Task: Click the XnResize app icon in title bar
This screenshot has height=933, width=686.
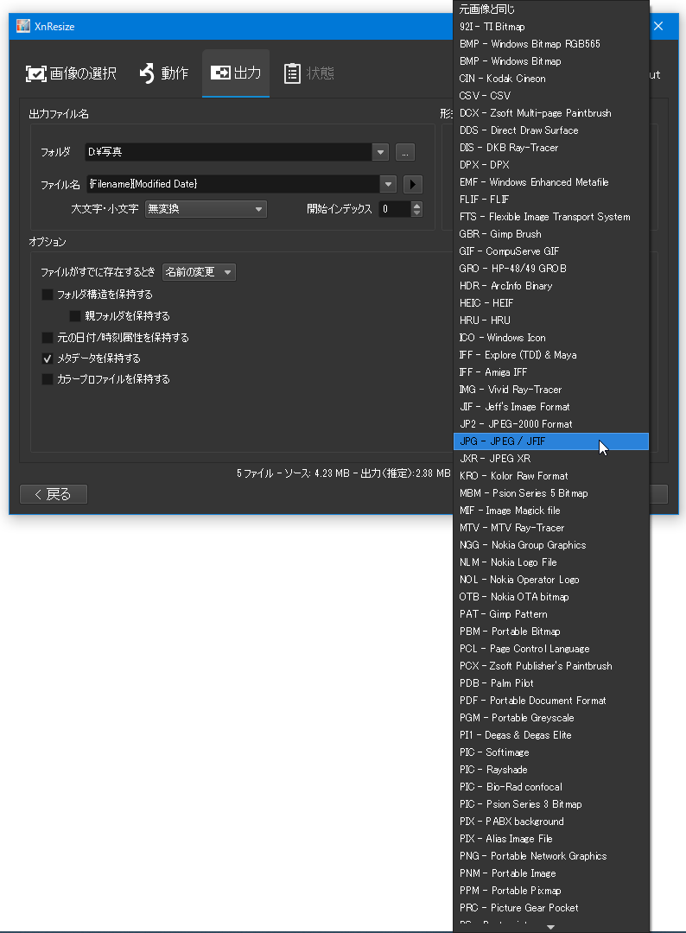Action: tap(23, 26)
